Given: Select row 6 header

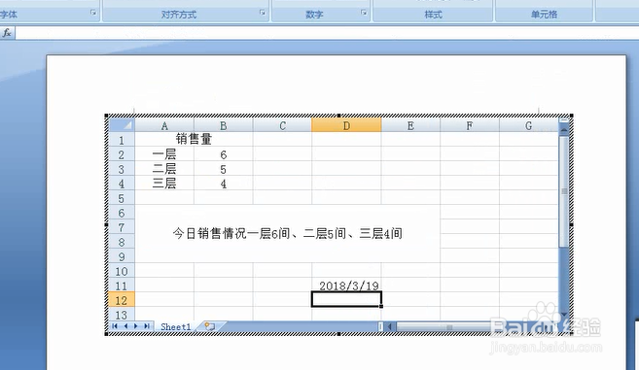Looking at the screenshot, I should tap(122, 213).
